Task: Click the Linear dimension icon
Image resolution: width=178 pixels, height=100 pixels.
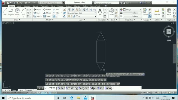Action: (105, 10)
